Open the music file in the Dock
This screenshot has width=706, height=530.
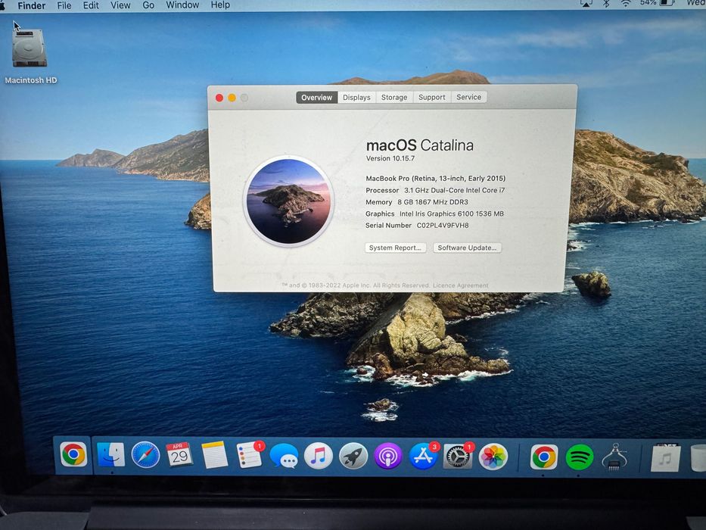[x=665, y=458]
